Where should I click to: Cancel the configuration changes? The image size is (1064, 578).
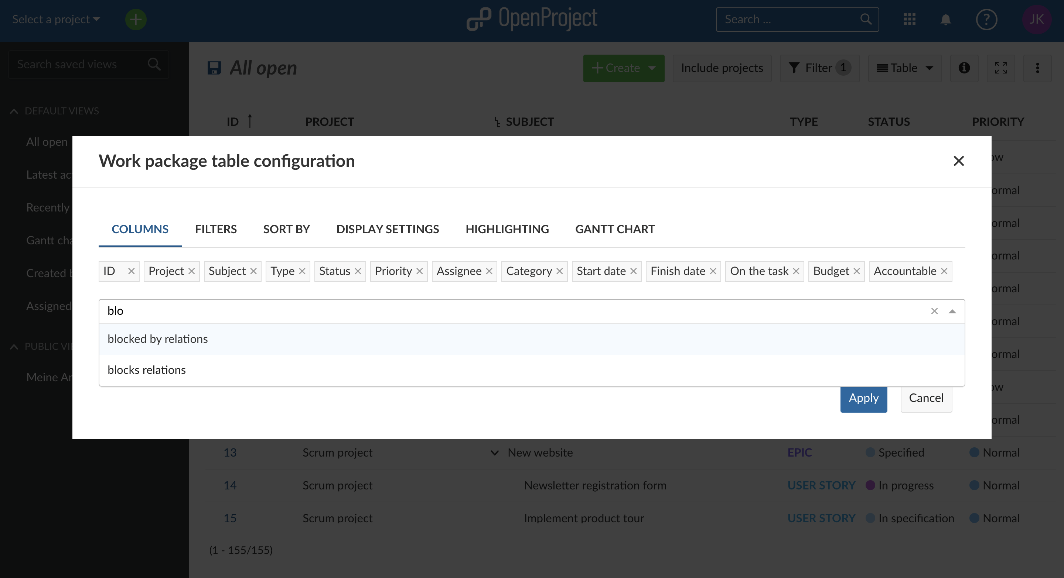(x=925, y=398)
